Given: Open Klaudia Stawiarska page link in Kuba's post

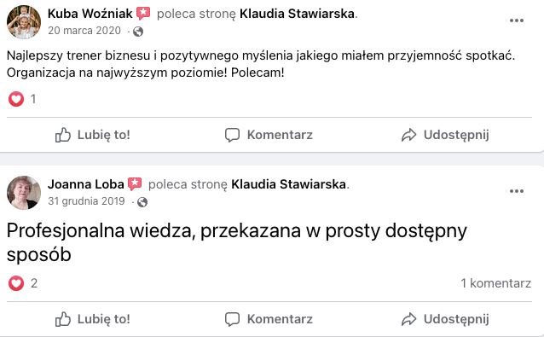Looking at the screenshot, I should coord(297,14).
